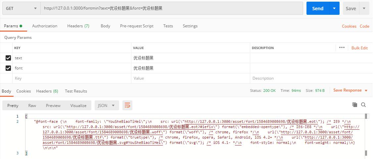The image size is (373, 159).
Task: Uncheck the 'text' query param checkbox
Action: 8,58
